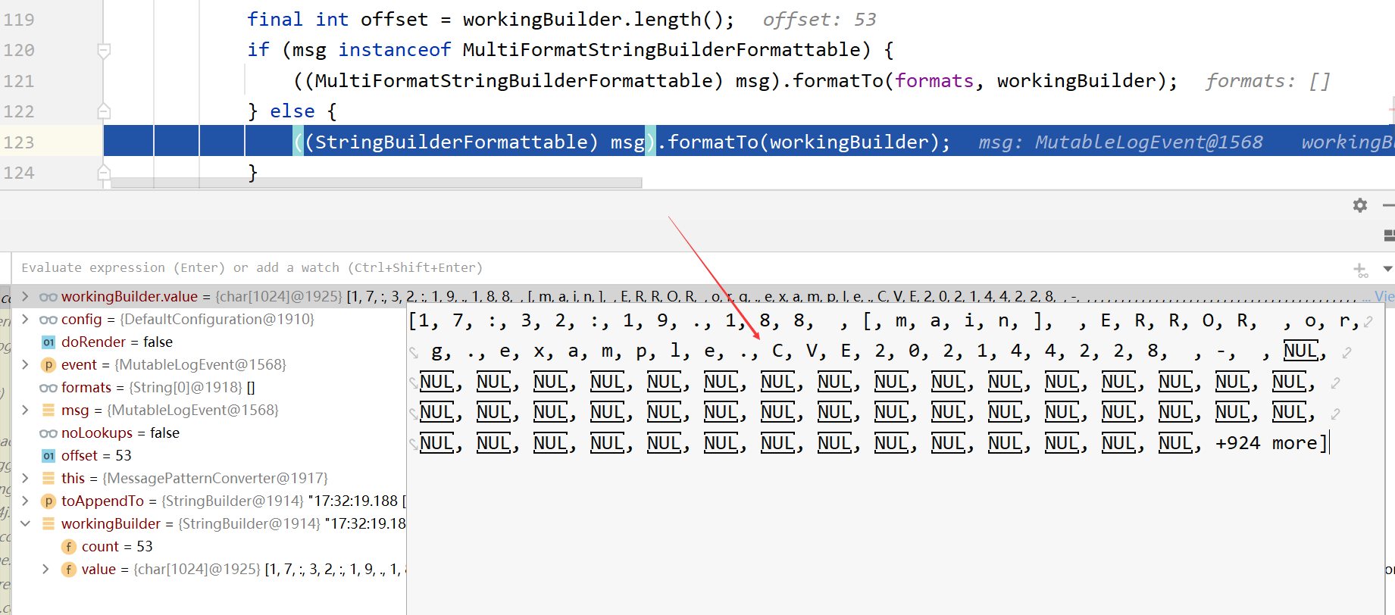Click 'instanceof' keyword on line 120

click(394, 50)
